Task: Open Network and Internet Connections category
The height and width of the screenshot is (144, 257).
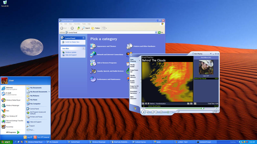Action: click(x=106, y=54)
